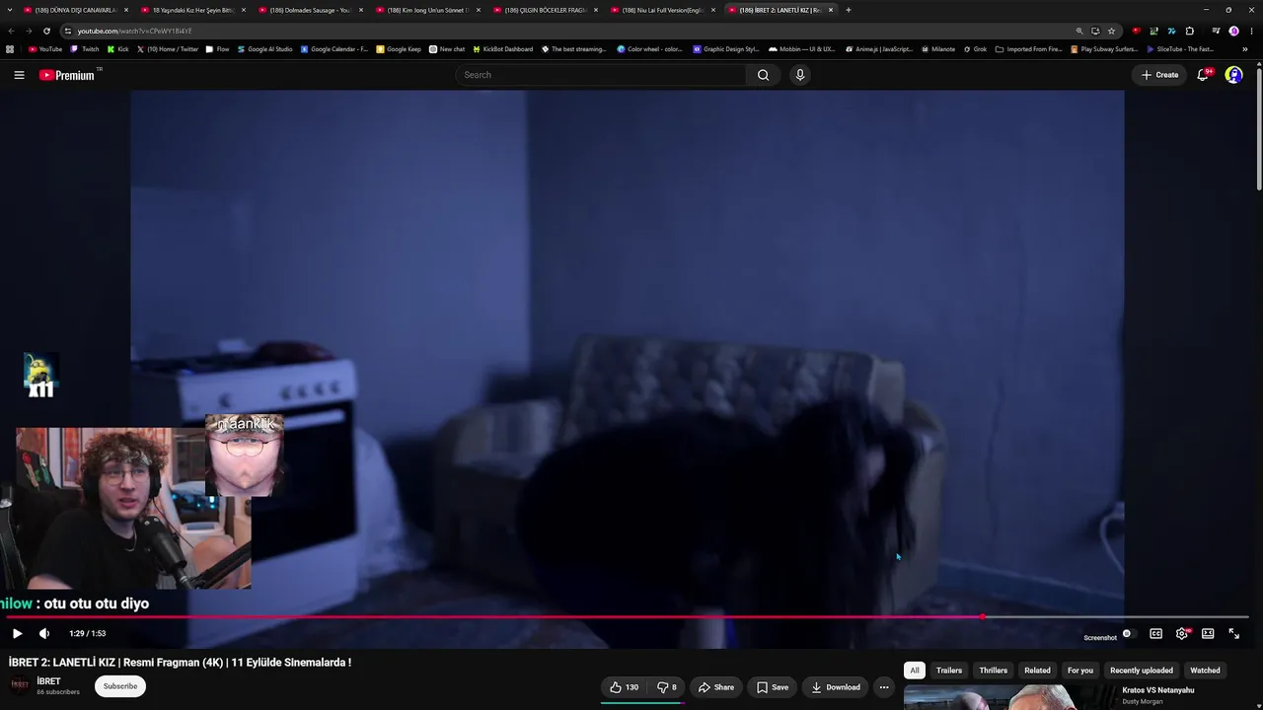The height and width of the screenshot is (710, 1263).
Task: Click the progress bar scrubber handle
Action: [x=983, y=617]
